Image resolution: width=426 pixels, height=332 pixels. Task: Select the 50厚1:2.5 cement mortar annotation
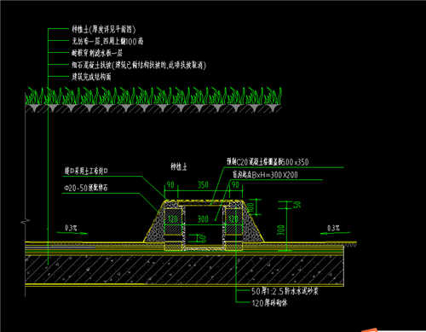coord(285,291)
